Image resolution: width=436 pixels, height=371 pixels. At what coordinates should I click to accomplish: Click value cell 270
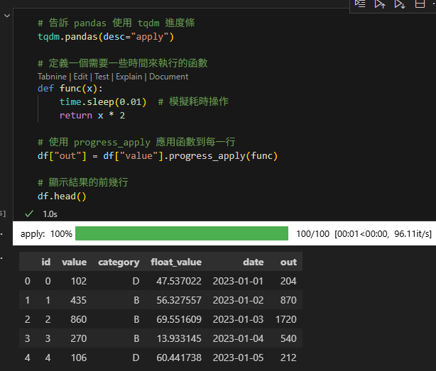pos(78,338)
